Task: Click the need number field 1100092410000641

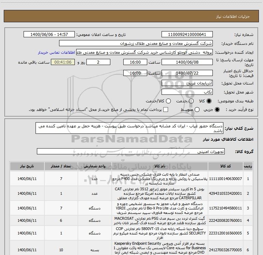Action: 187,34
